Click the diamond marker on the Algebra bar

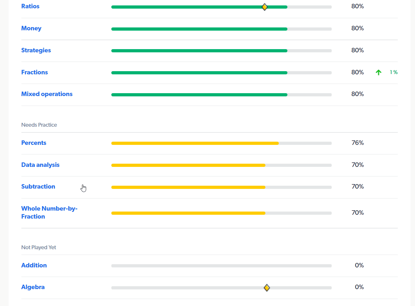(267, 287)
